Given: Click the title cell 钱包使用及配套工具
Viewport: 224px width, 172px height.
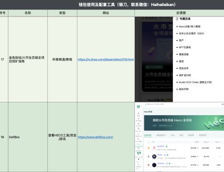Looking at the screenshot, I should click(x=112, y=5).
